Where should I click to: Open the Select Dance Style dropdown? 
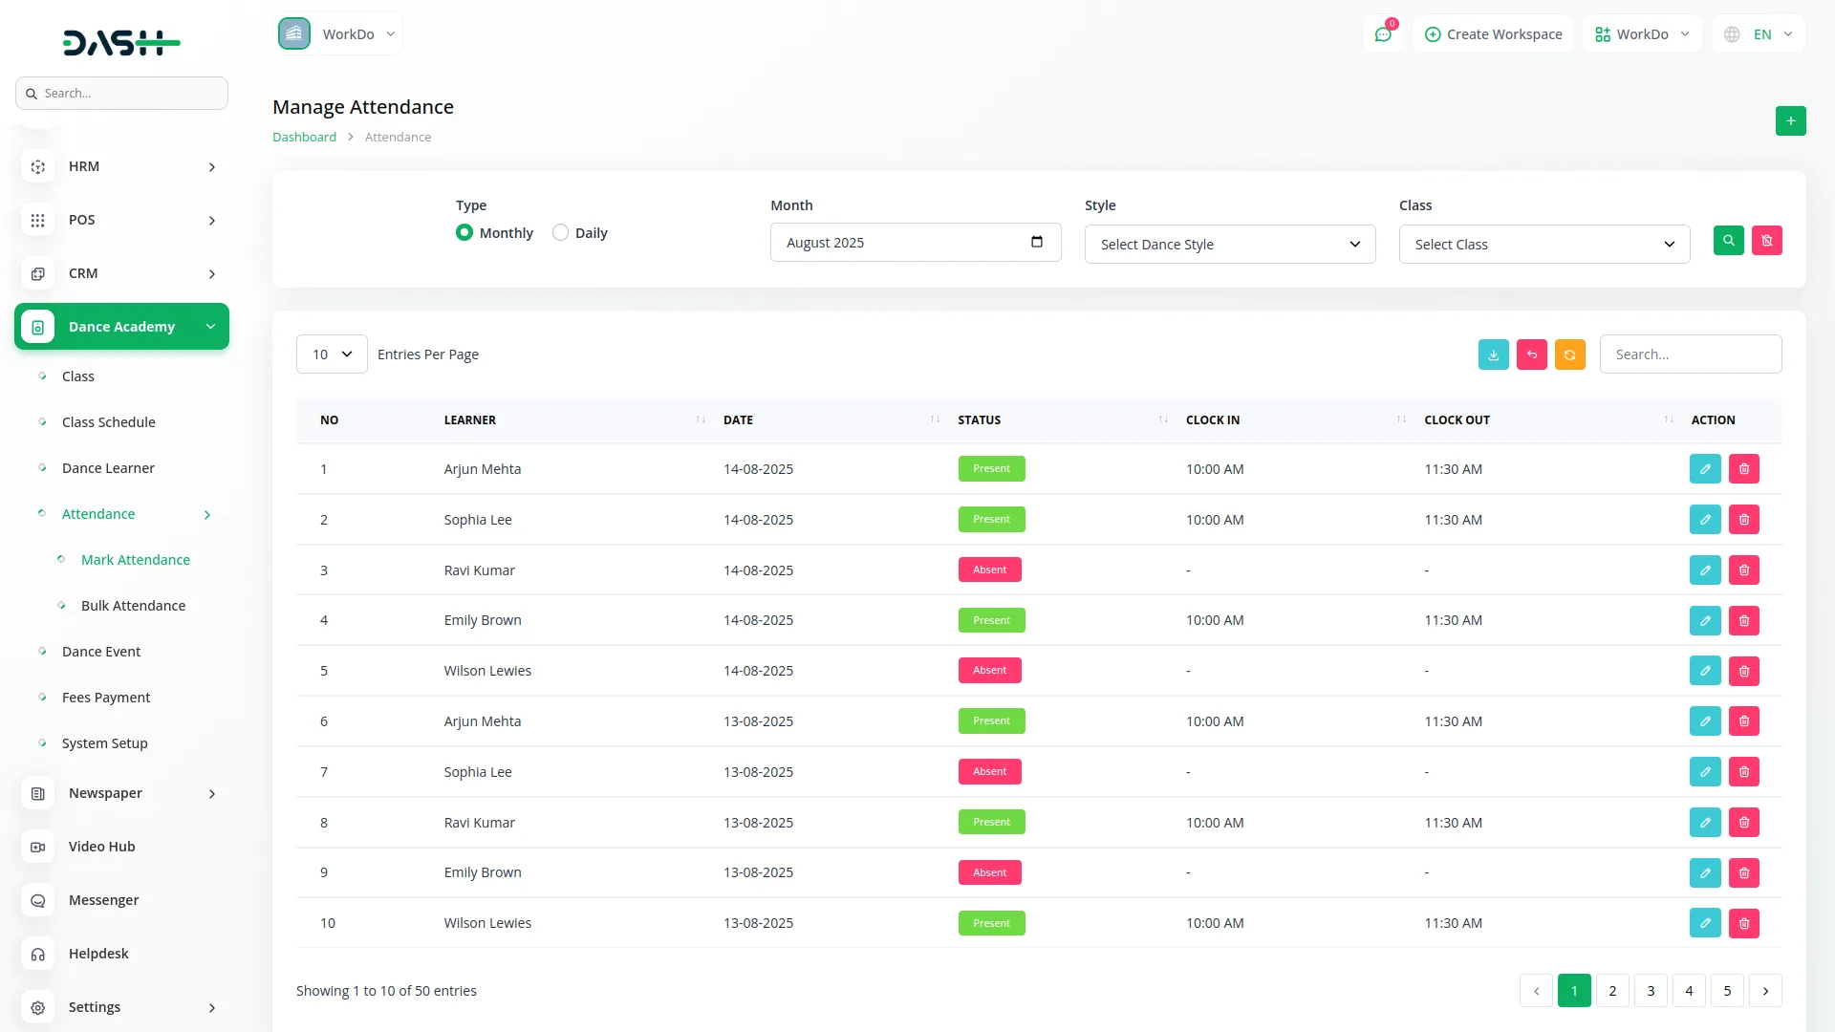coord(1229,245)
